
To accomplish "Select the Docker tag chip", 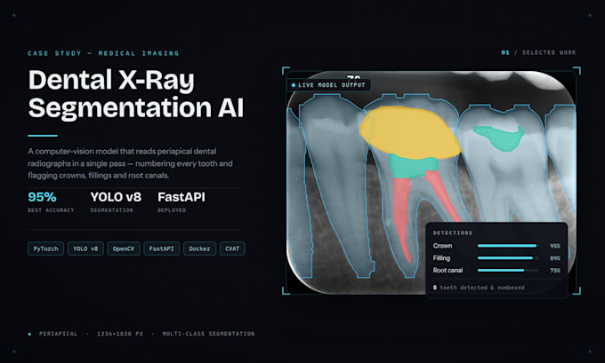I will point(199,249).
